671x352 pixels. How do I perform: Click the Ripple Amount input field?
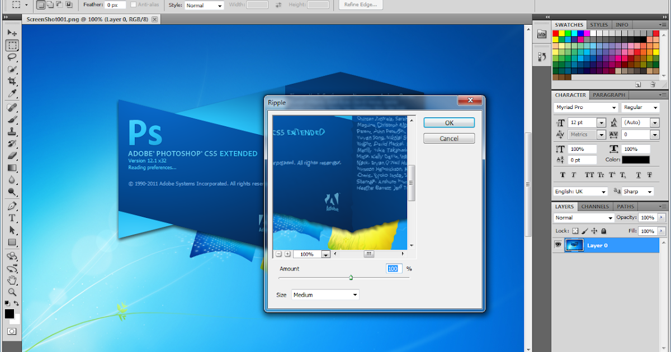pos(394,269)
